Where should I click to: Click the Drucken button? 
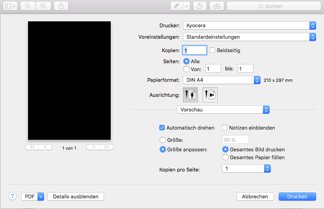[297, 196]
